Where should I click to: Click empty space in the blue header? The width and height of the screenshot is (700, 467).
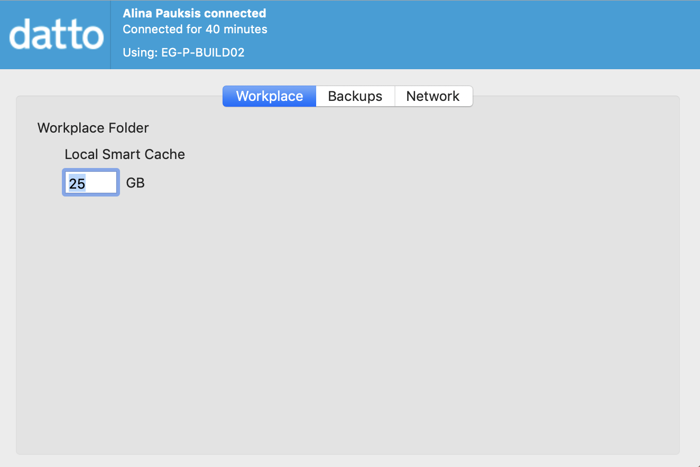[x=476, y=35]
